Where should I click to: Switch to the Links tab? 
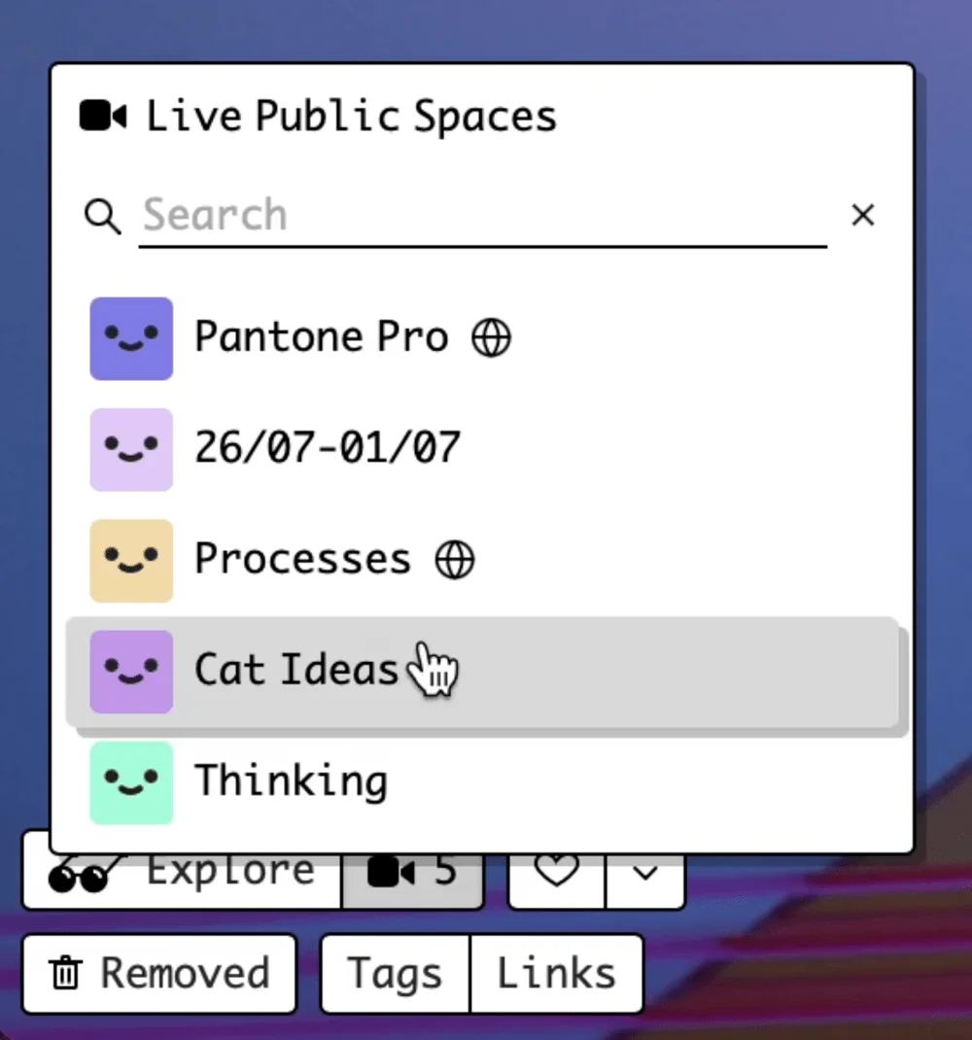[x=556, y=973]
